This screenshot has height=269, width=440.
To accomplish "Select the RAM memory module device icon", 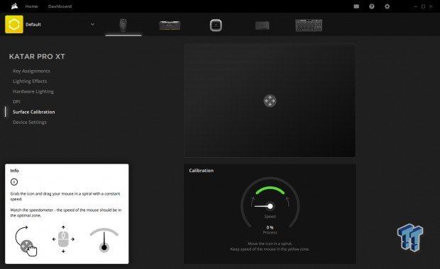I will point(170,25).
